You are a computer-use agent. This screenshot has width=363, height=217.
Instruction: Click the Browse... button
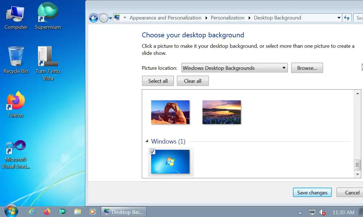pos(307,68)
